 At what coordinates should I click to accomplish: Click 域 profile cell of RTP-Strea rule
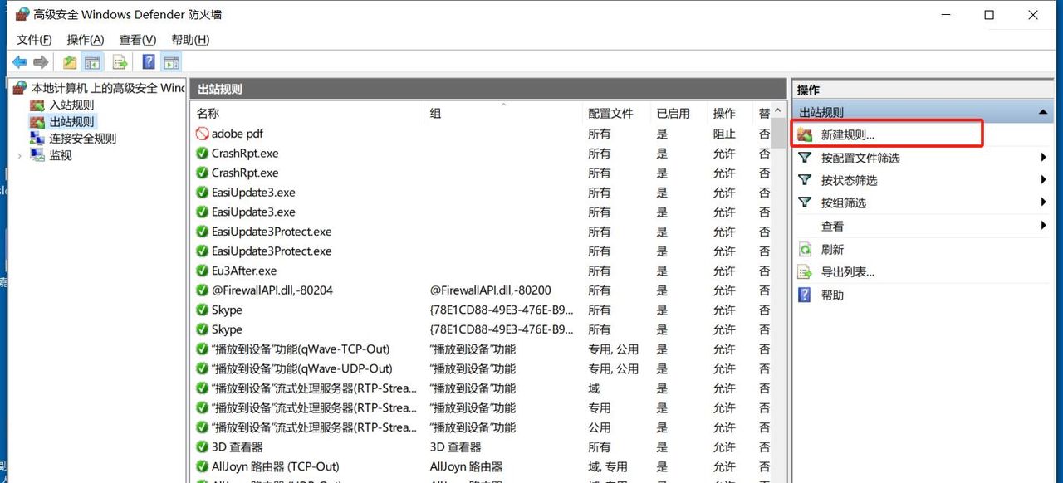tap(594, 388)
